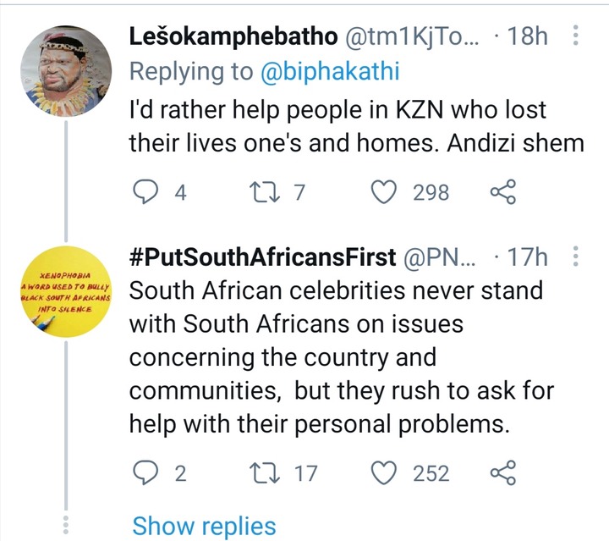Viewport: 609px width, 541px height.
Task: Click the 18h timestamp of first tweet
Action: pos(528,36)
